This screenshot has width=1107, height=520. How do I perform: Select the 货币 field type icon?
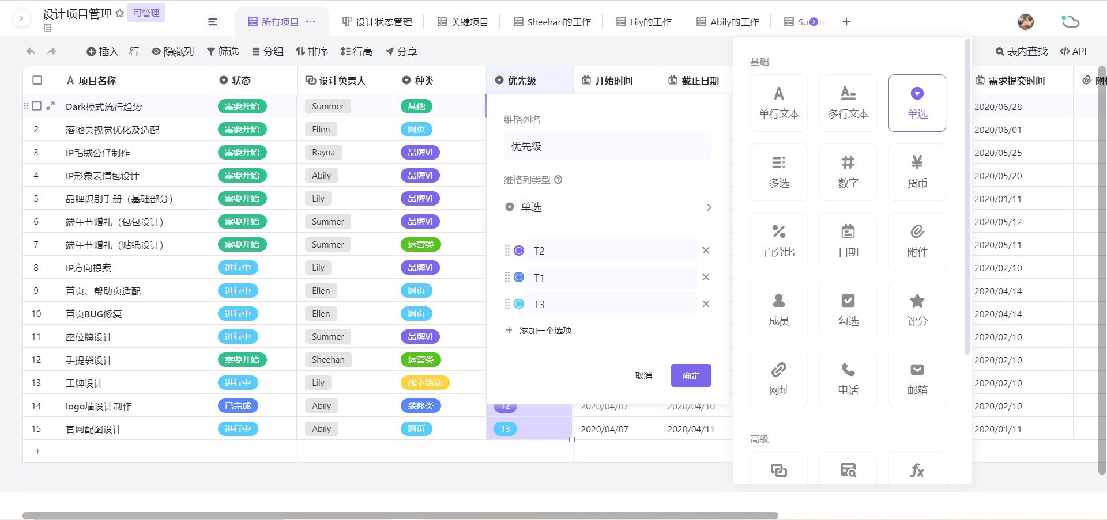(917, 172)
